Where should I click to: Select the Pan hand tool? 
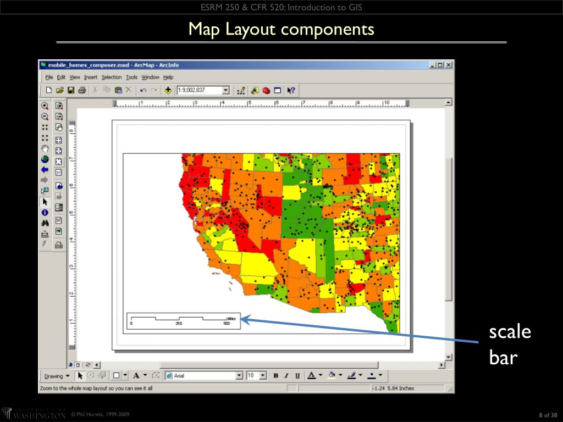point(45,148)
